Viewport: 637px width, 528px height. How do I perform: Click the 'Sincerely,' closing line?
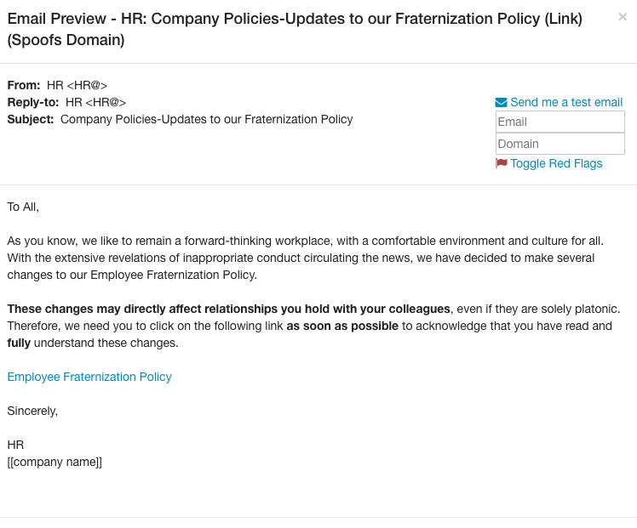[x=32, y=411]
